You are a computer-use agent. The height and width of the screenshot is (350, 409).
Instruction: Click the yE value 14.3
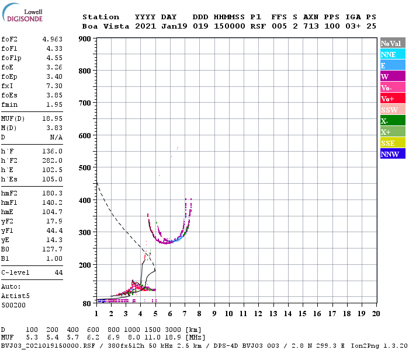coord(54,240)
